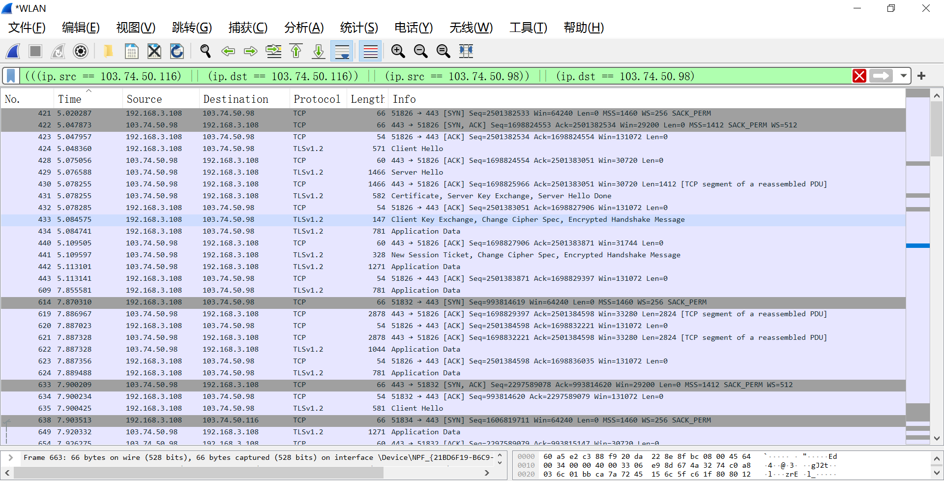Open the 电话(Y) menu
Screen dimensions: 944x481
coord(413,28)
